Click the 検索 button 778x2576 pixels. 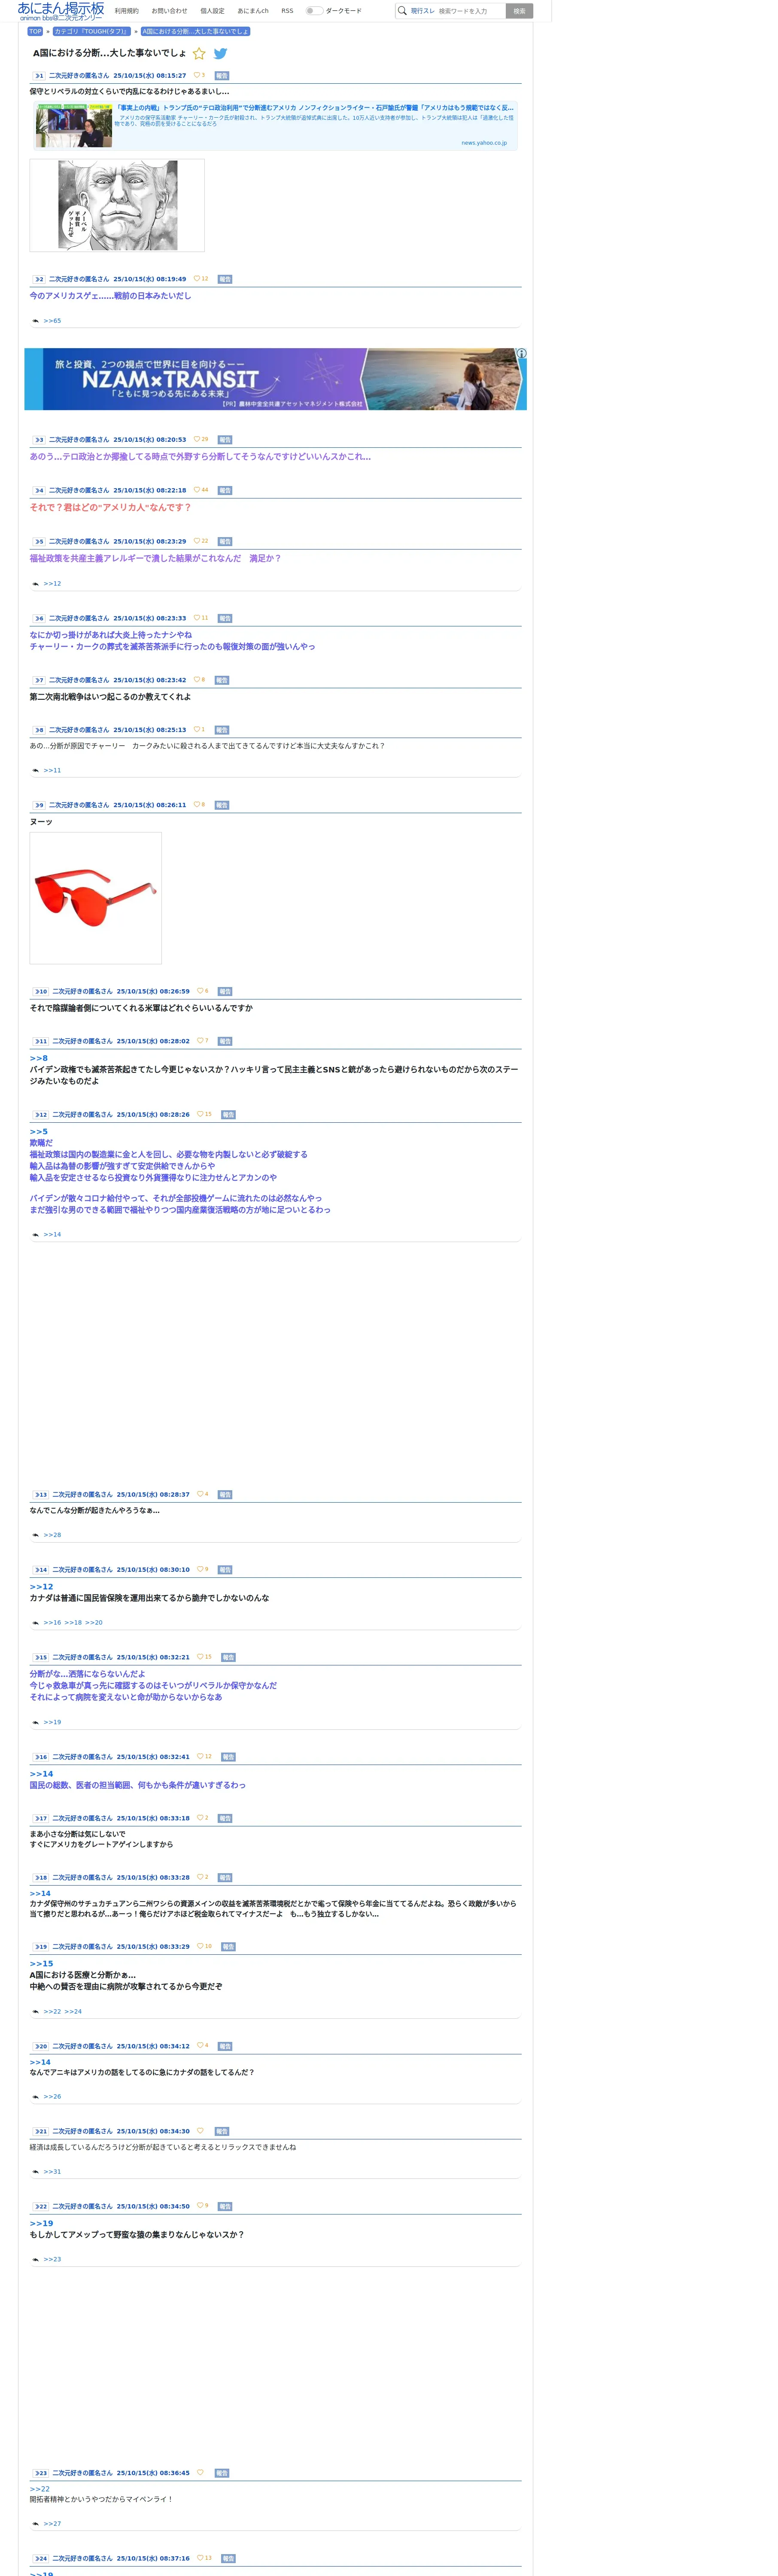(x=519, y=11)
